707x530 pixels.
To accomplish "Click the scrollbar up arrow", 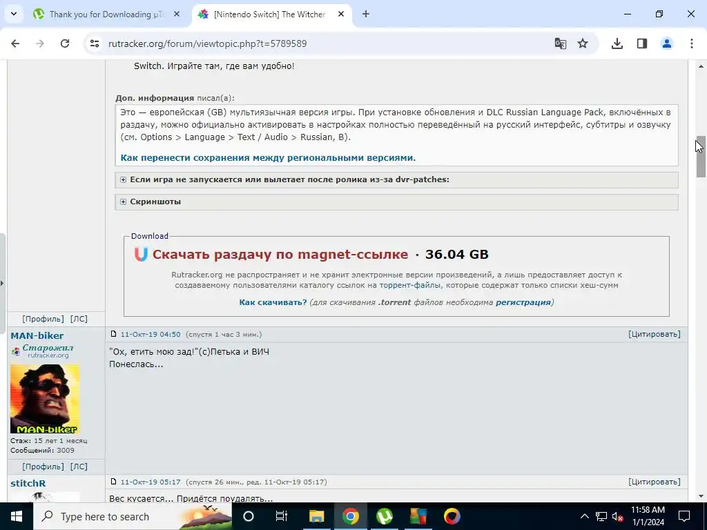I will [x=701, y=67].
